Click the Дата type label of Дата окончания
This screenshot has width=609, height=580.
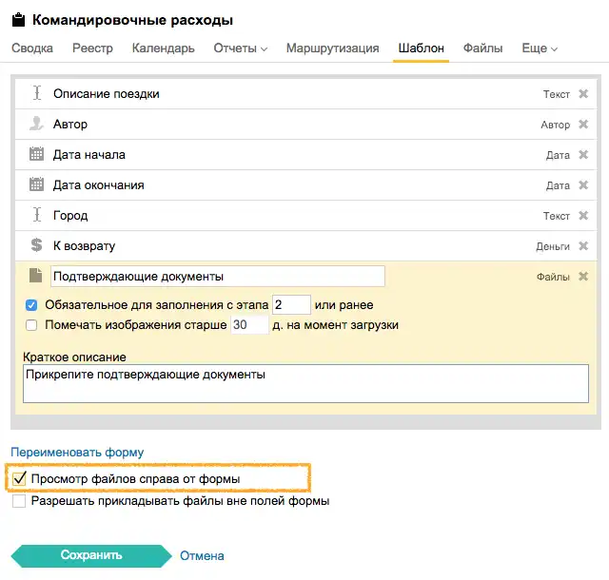coord(558,185)
